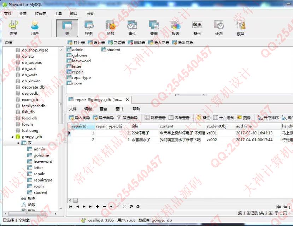Open the 收藏夹 (Favorites) menu
The width and height of the screenshot is (293, 226).
click(x=41, y=13)
